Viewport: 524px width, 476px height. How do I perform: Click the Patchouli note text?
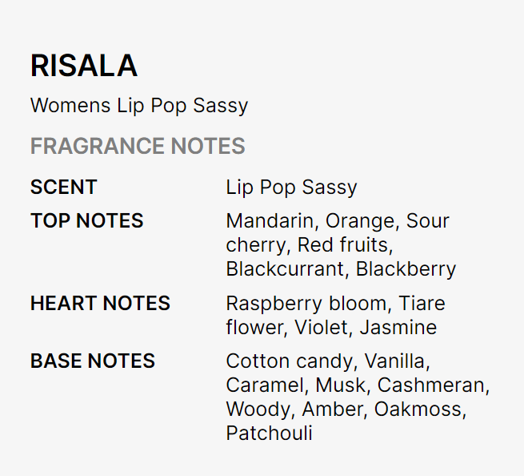269,434
